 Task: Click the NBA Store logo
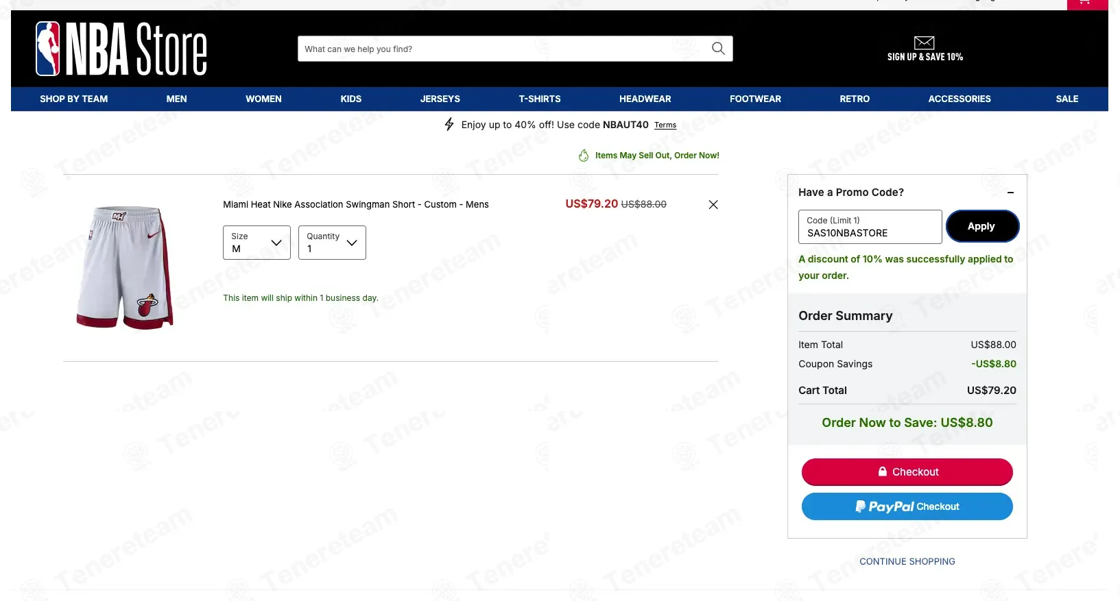tap(121, 49)
